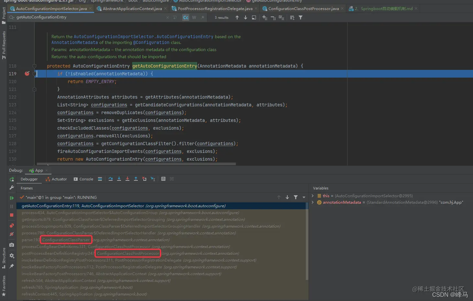The width and height of the screenshot is (473, 301).
Task: Open search filter funnel
Action: click(301, 17)
